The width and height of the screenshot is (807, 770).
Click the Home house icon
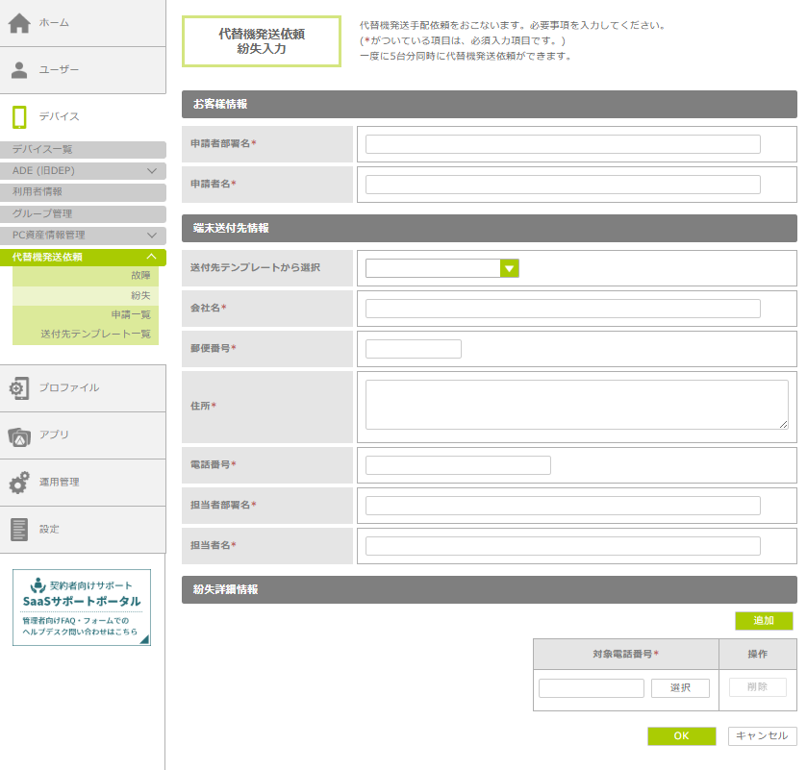click(19, 23)
